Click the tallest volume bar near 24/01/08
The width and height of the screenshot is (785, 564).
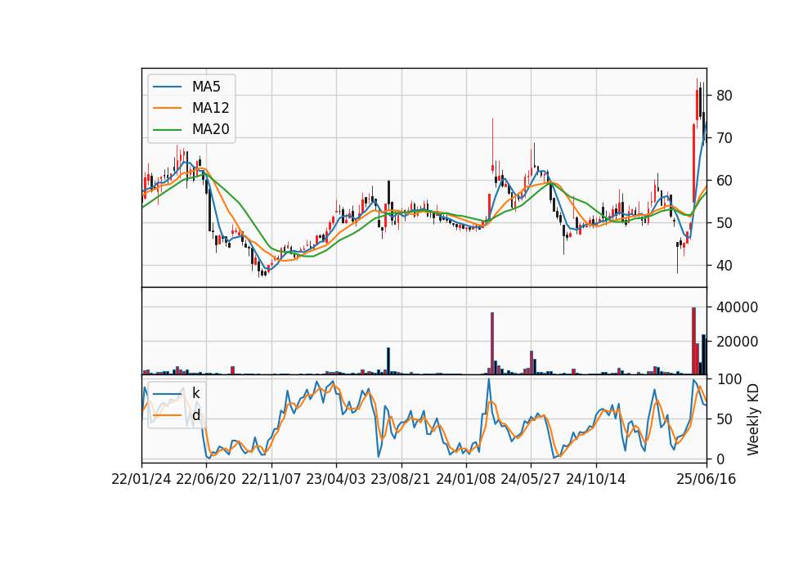click(x=492, y=343)
